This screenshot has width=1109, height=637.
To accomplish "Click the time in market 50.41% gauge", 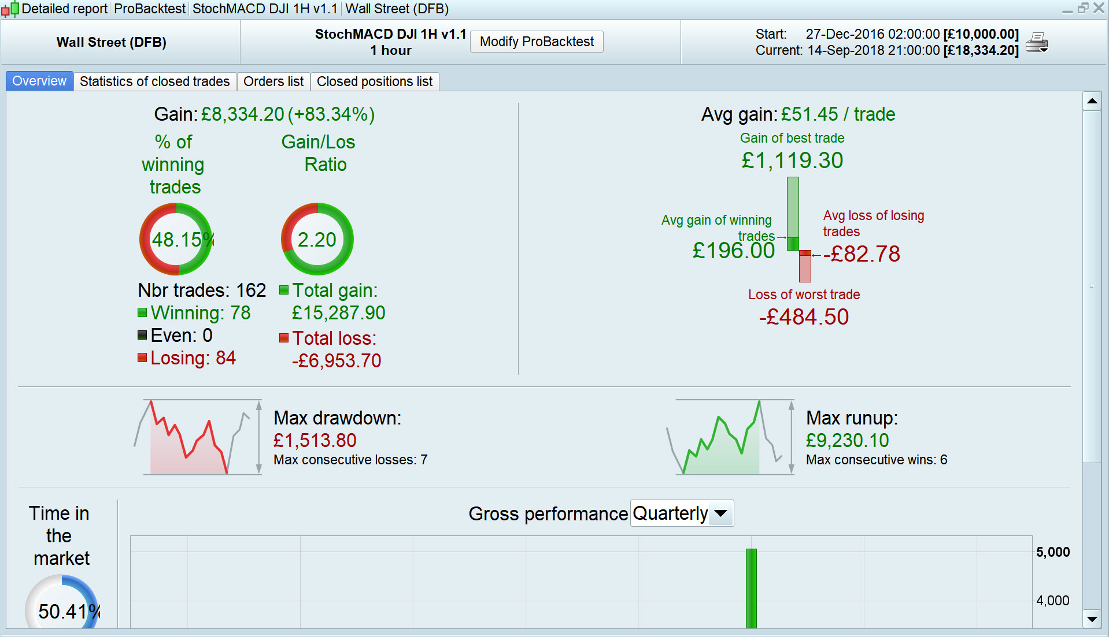I will click(x=62, y=604).
